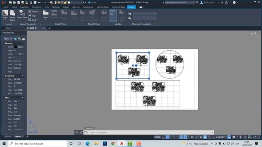This screenshot has width=262, height=147.
Task: Click the triangular move grip of selected viewport
Action: (136, 66)
